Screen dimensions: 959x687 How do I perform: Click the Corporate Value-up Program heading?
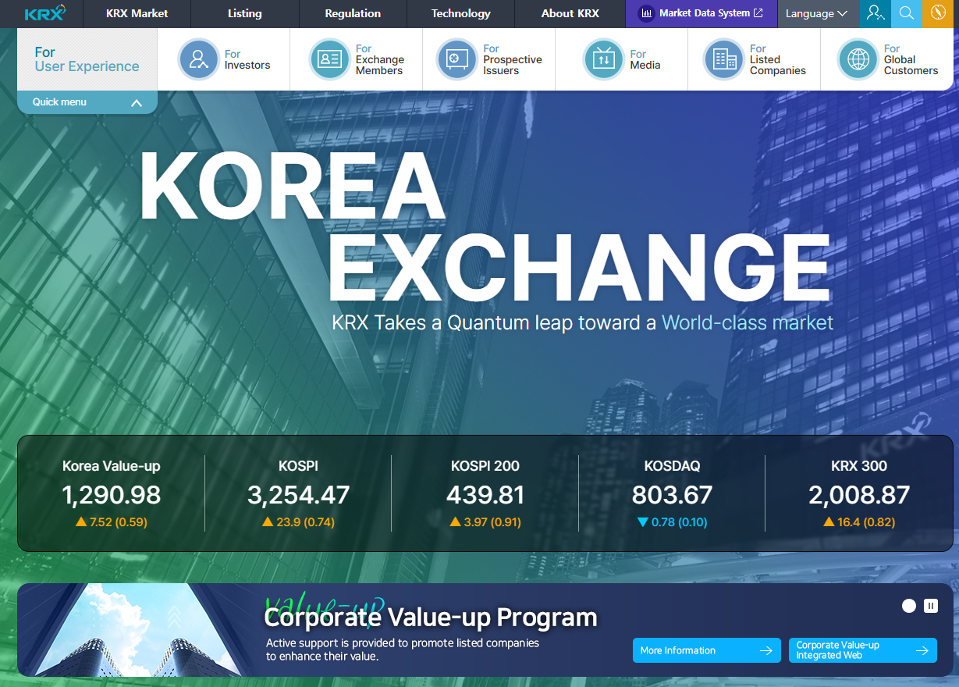click(x=431, y=618)
